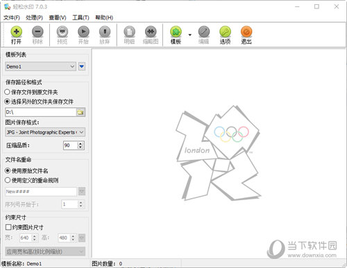Click the 预览 (Preview) toolbar icon
This screenshot has height=268, width=347.
point(62,31)
